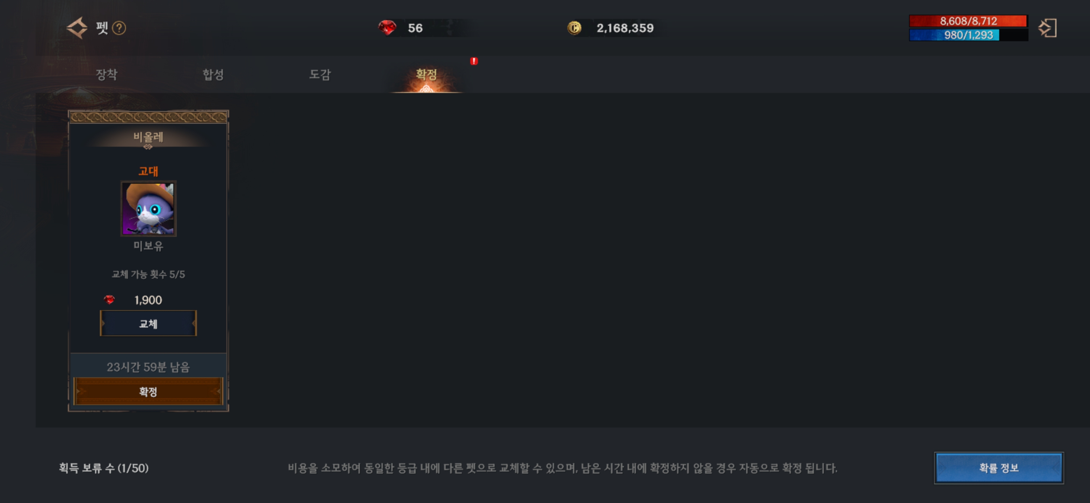Tap the red gem currency icon
This screenshot has width=1090, height=503.
click(387, 28)
